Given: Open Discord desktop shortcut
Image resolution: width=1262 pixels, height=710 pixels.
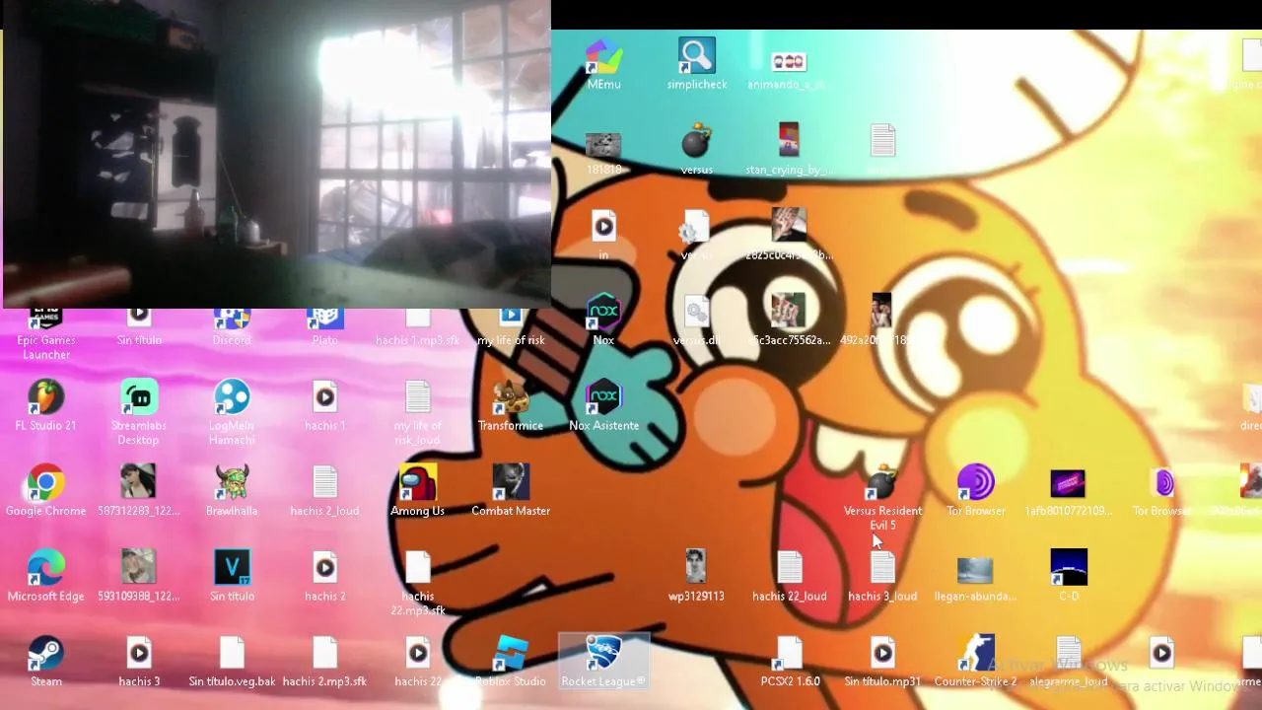Looking at the screenshot, I should pos(232,327).
